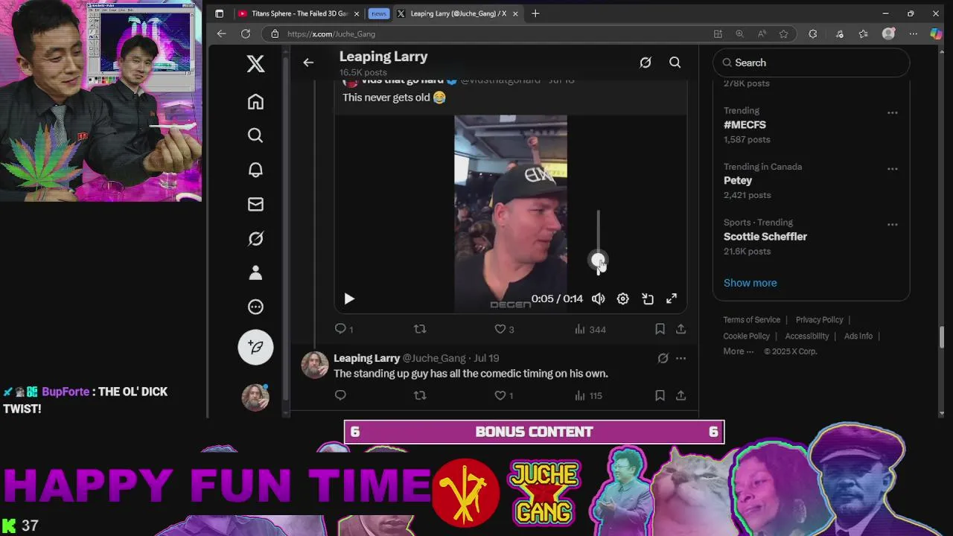Play the video

tap(349, 299)
